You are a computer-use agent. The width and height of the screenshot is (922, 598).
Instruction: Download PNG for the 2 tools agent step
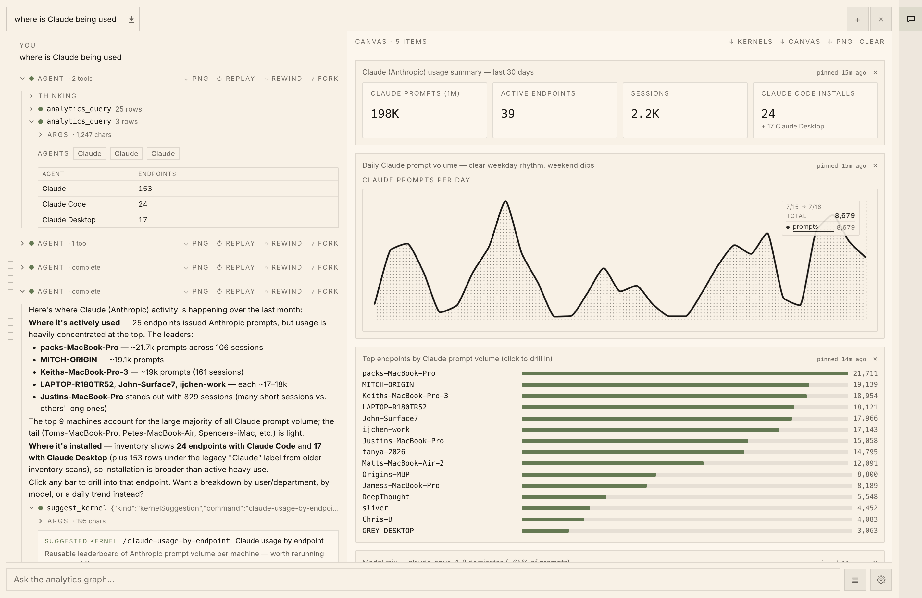(x=196, y=78)
